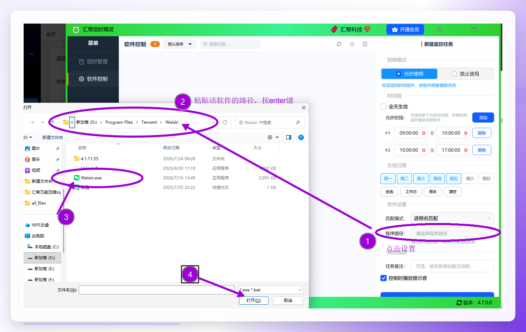Click clock icon in #2 10:00:00 start field
The width and height of the screenshot is (526, 332).
coord(424,150)
